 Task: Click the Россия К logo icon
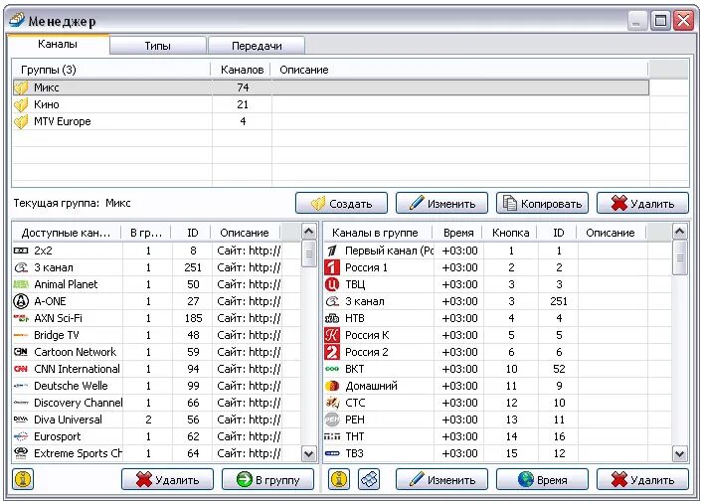click(332, 335)
